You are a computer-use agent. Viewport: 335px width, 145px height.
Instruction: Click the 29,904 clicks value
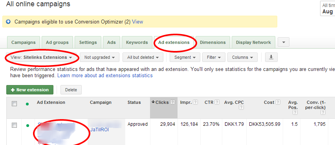[x=167, y=124]
